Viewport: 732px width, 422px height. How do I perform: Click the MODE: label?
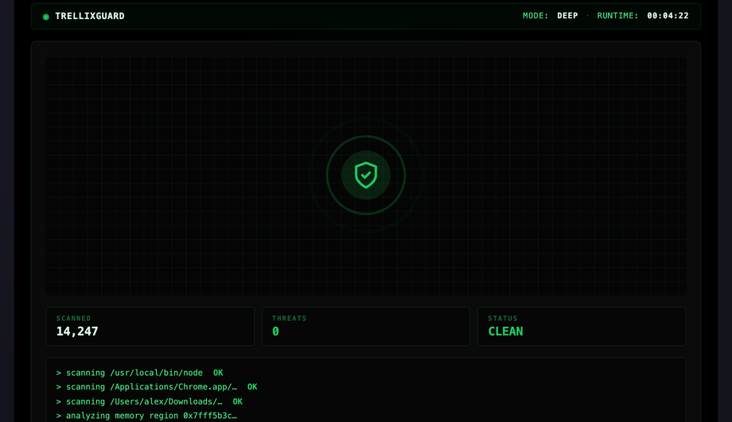tap(535, 15)
